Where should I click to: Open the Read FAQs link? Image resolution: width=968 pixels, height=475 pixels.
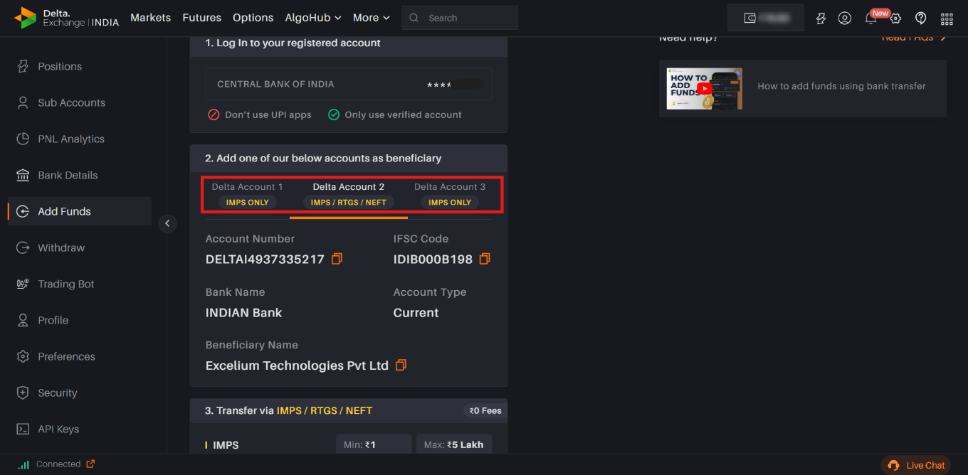point(915,38)
